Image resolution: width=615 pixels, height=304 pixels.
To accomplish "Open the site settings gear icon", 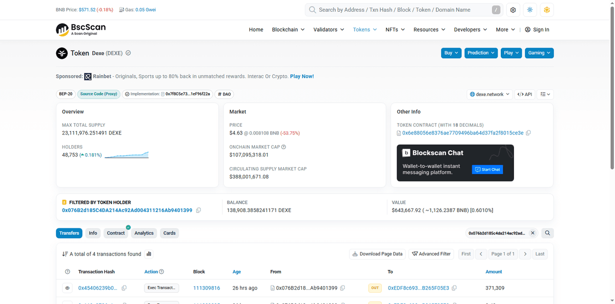I will click(x=513, y=10).
